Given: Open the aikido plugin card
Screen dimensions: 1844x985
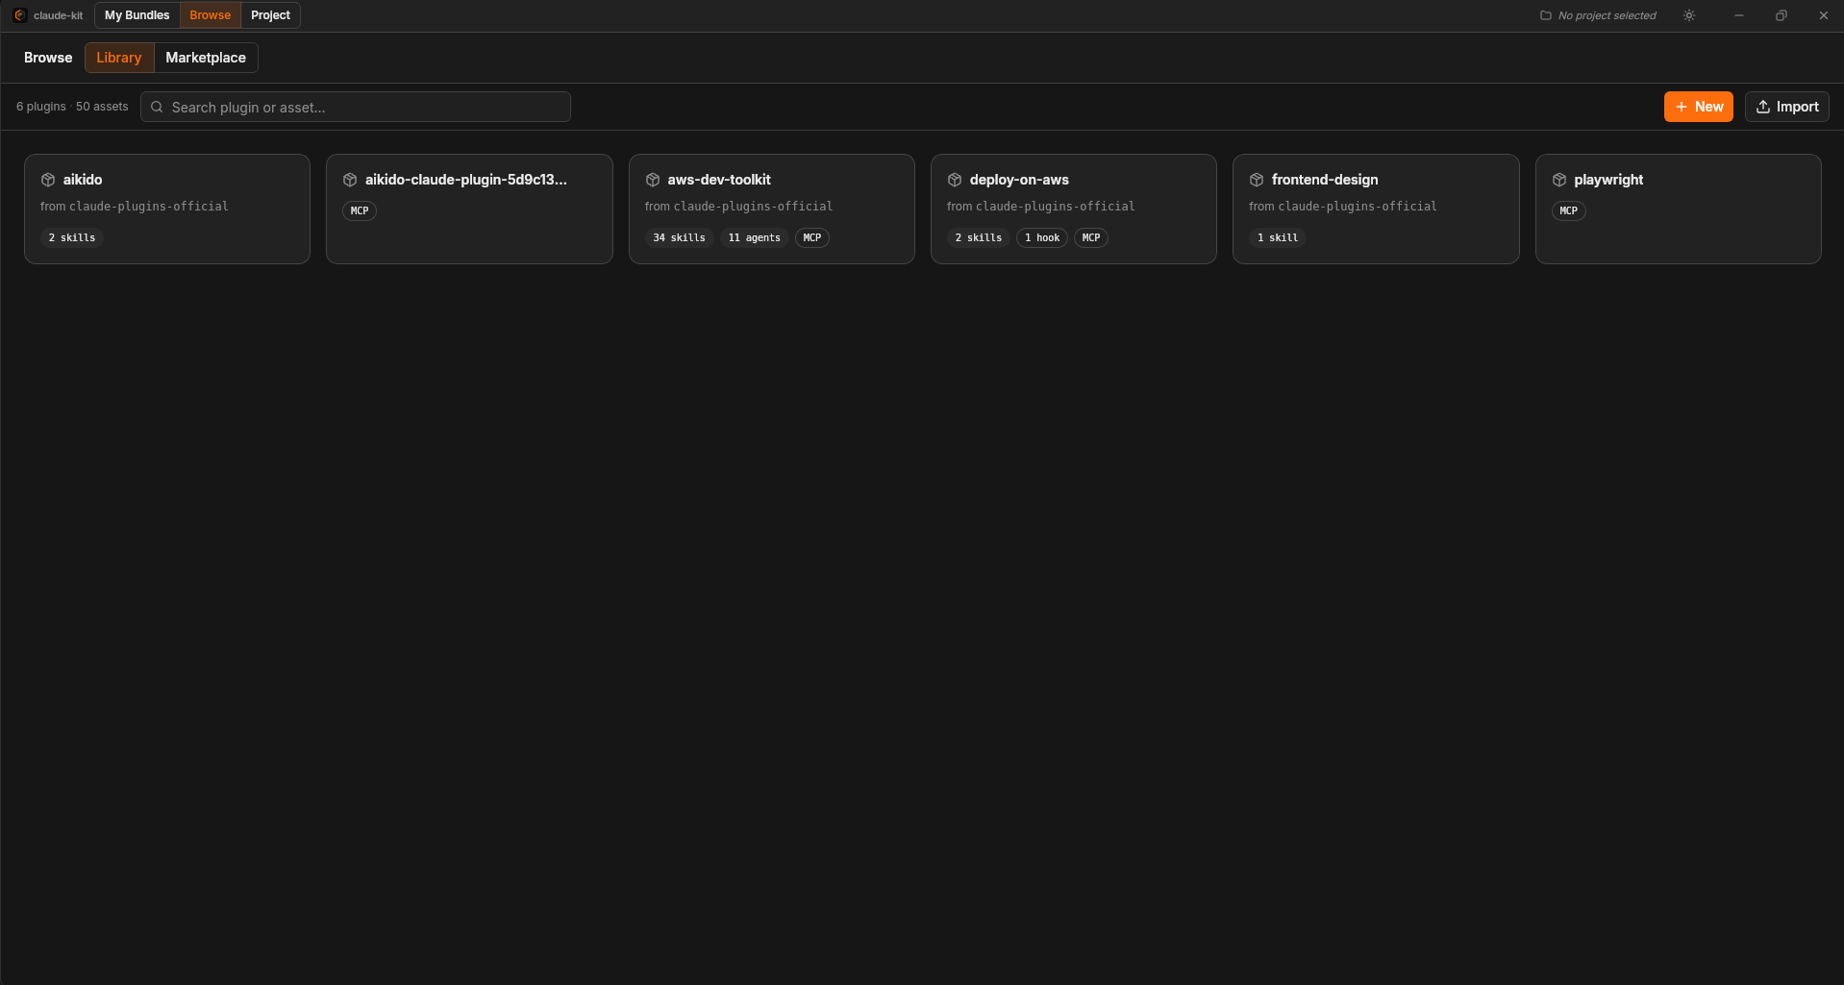Looking at the screenshot, I should coord(167,209).
